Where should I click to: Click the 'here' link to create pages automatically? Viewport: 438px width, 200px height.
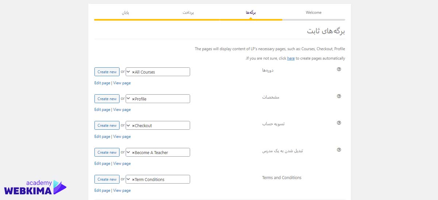click(x=291, y=58)
